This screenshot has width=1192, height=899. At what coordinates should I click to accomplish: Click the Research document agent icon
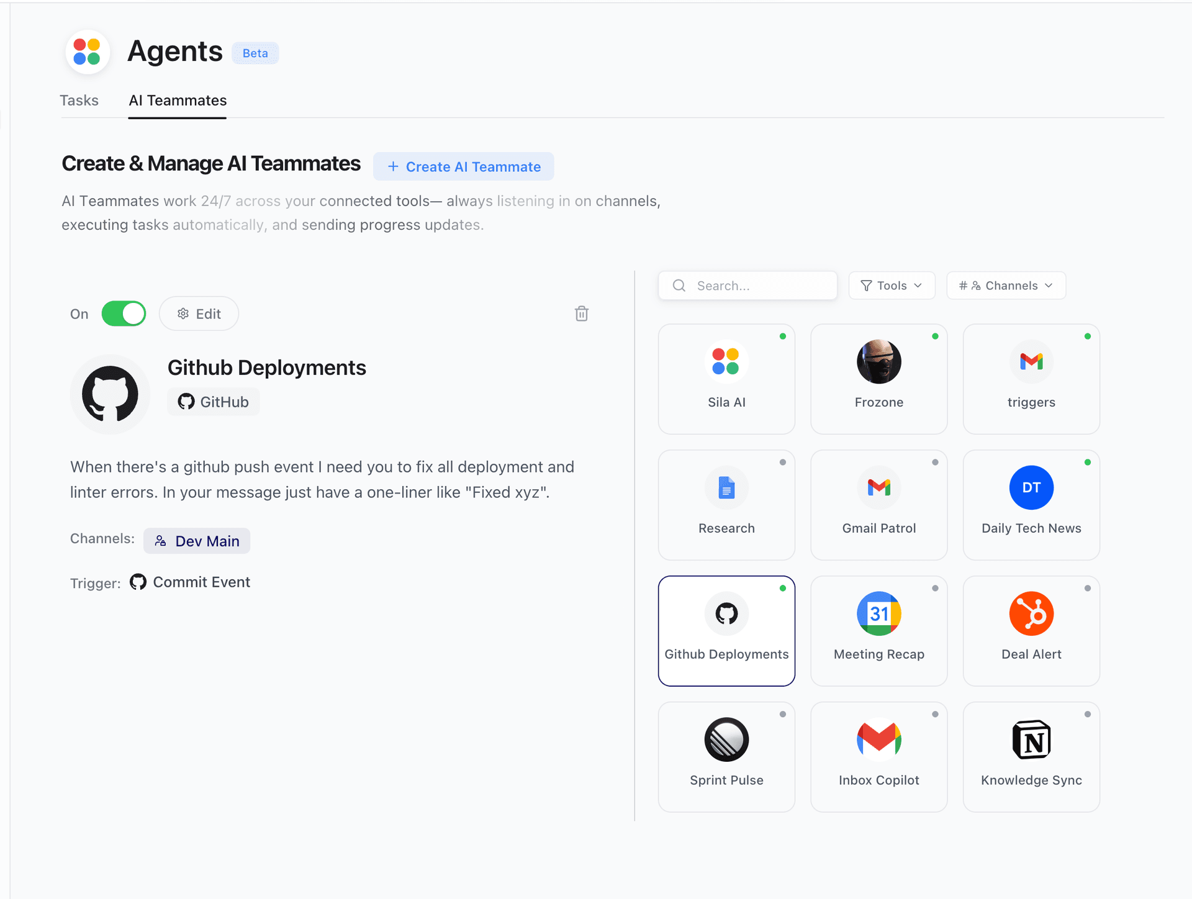click(726, 488)
